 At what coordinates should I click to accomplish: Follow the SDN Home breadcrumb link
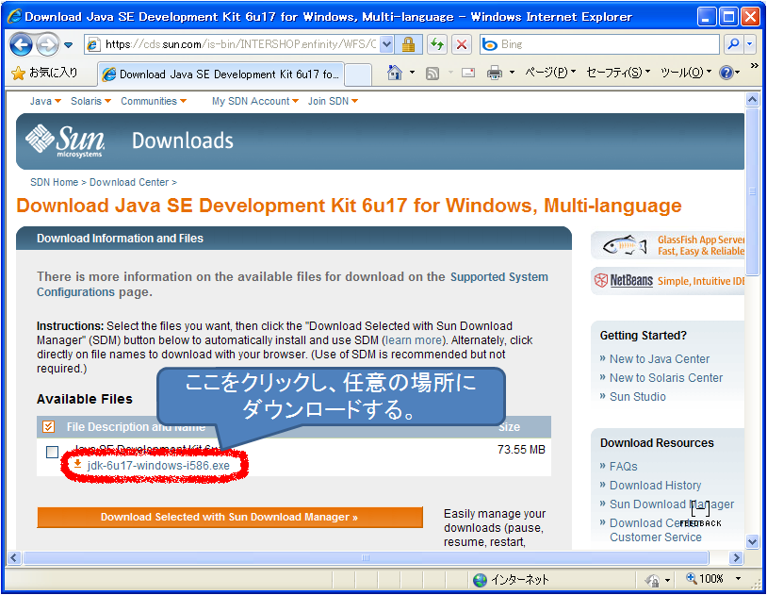(54, 182)
